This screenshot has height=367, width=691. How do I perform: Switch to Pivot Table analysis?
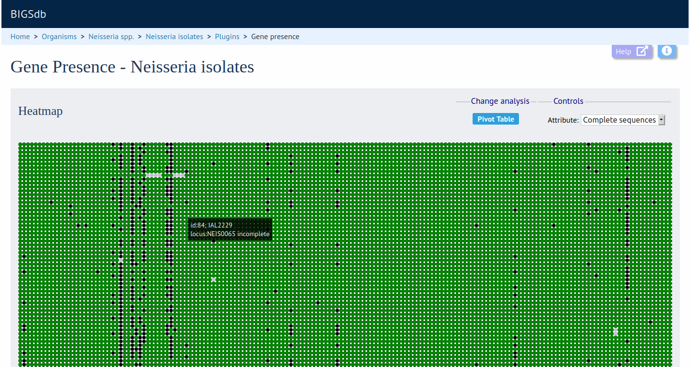(495, 119)
